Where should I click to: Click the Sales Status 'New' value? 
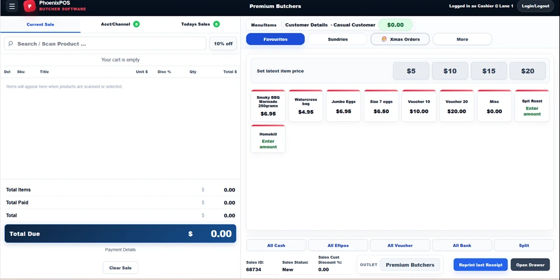(288, 269)
